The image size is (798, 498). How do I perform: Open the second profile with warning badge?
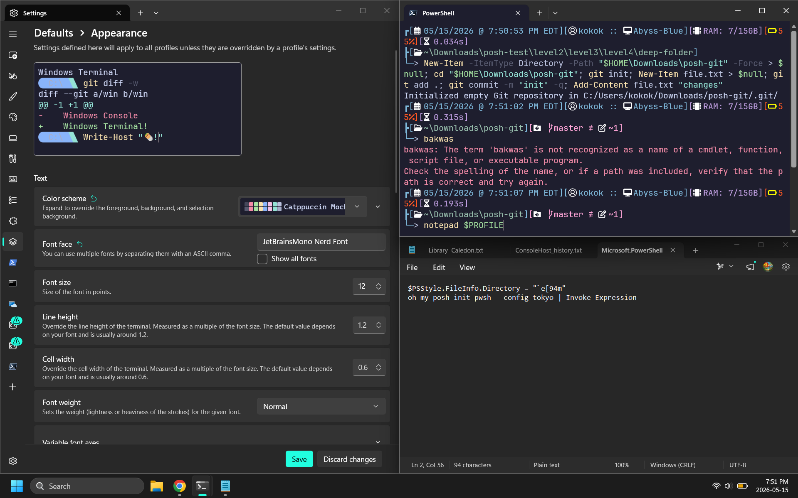point(15,344)
